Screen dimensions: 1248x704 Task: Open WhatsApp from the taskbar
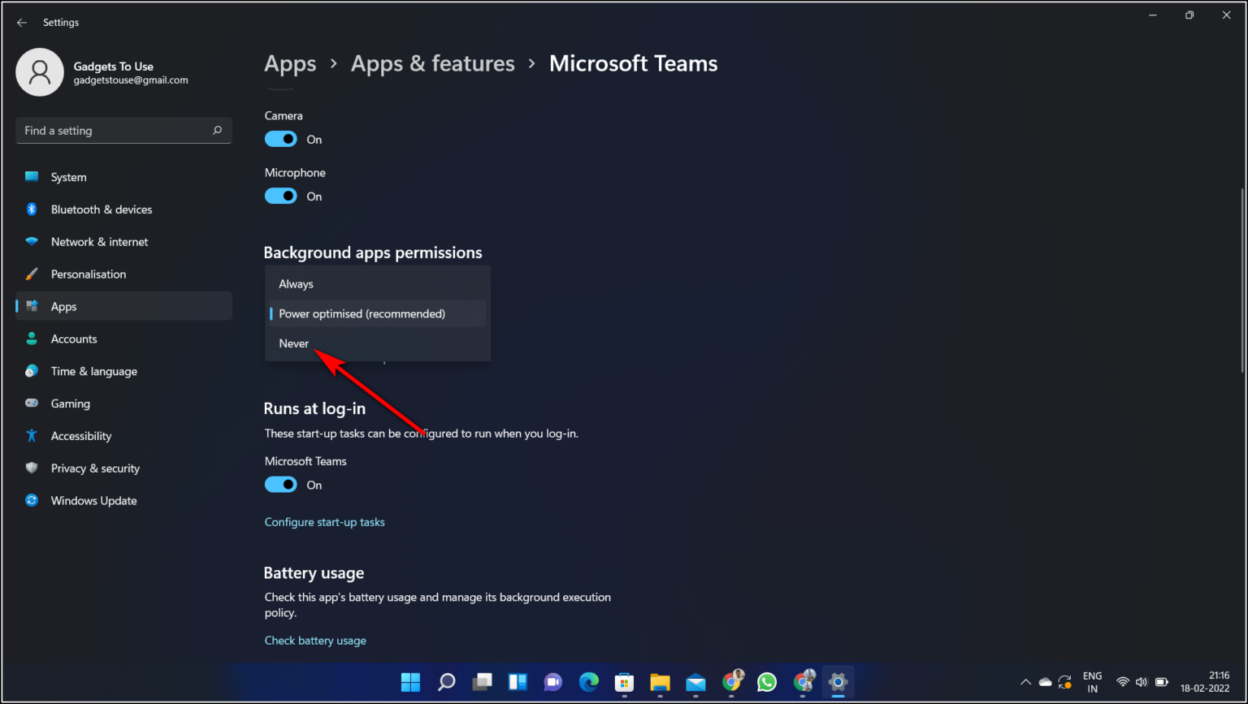coord(766,682)
